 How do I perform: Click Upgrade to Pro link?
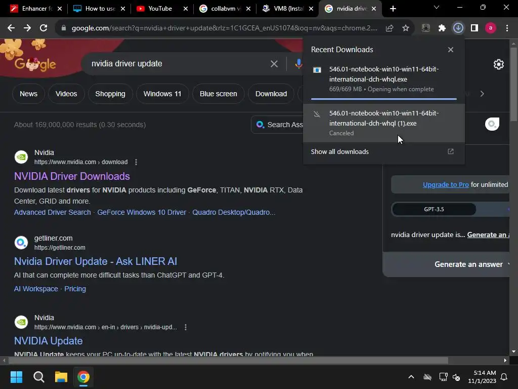(x=446, y=184)
